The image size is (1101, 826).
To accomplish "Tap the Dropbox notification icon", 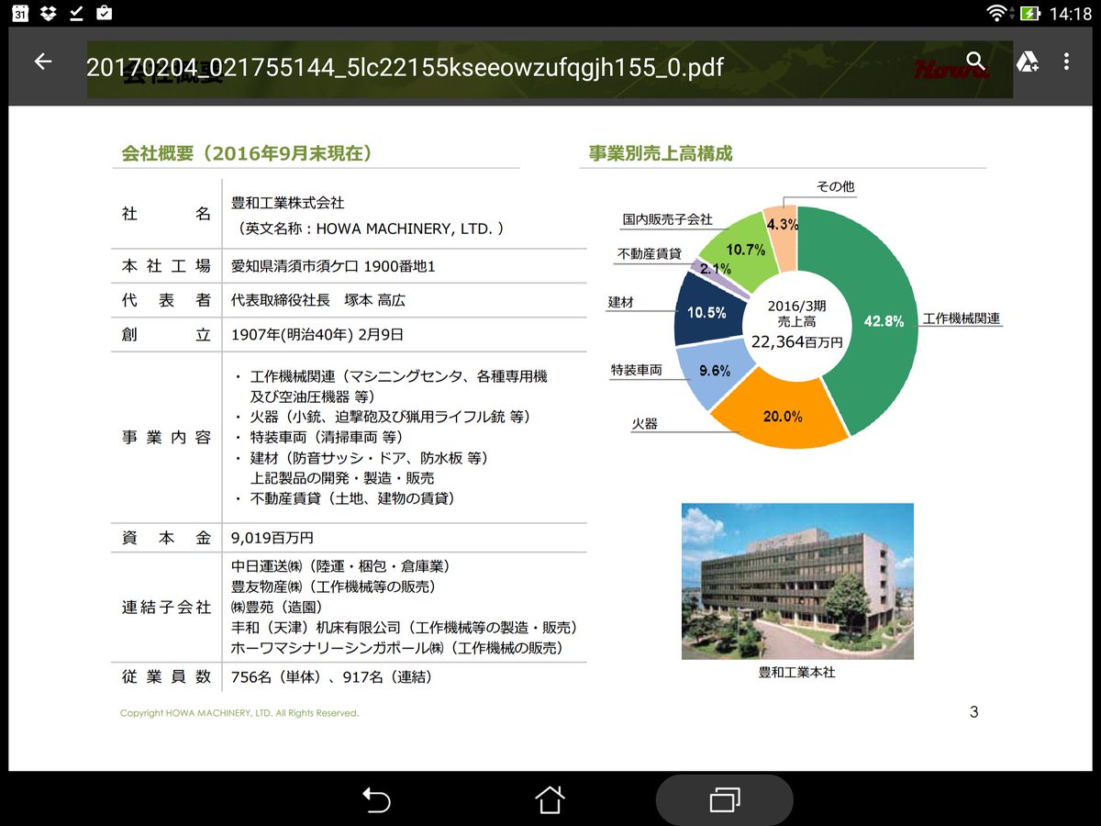I will click(48, 13).
